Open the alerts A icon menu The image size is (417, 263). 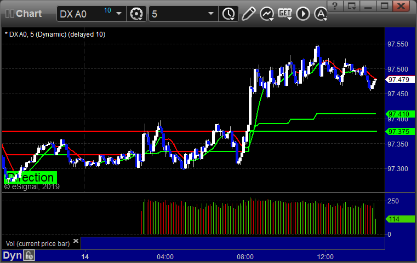click(x=321, y=14)
